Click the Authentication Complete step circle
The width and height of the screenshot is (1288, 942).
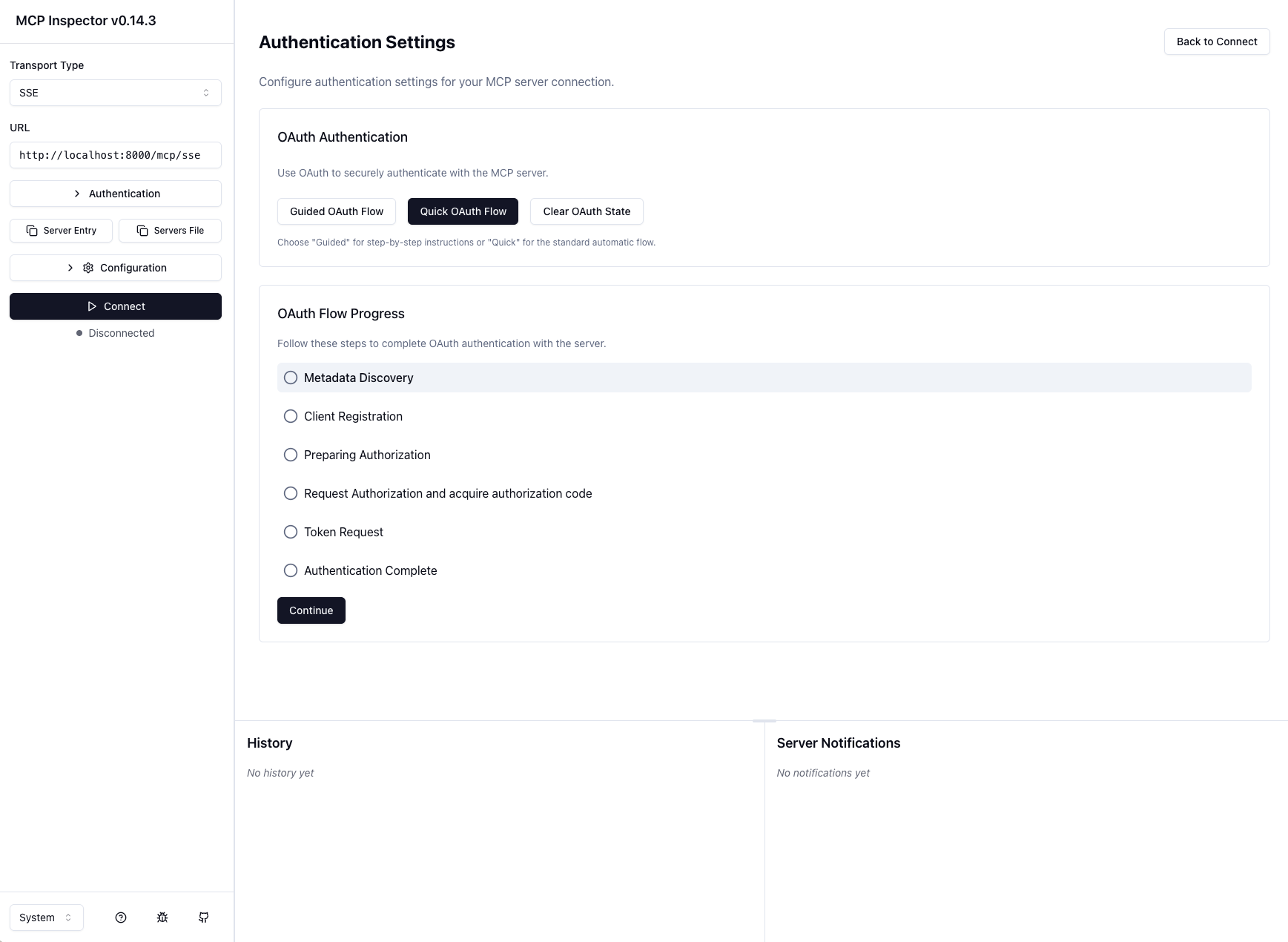pos(291,570)
